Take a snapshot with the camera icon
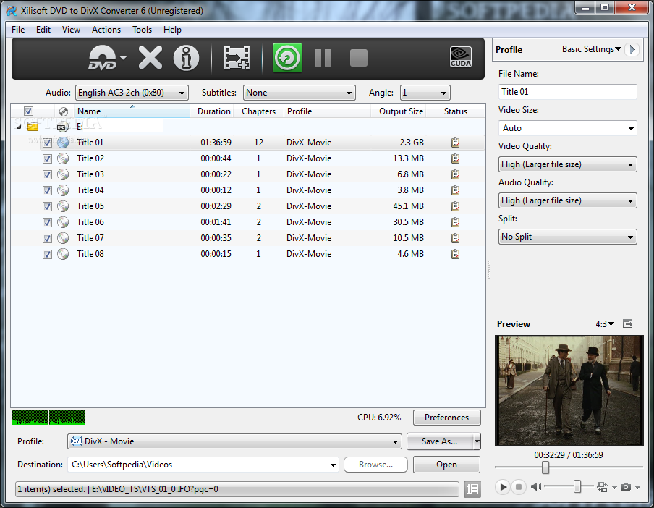Image resolution: width=654 pixels, height=508 pixels. click(x=625, y=487)
